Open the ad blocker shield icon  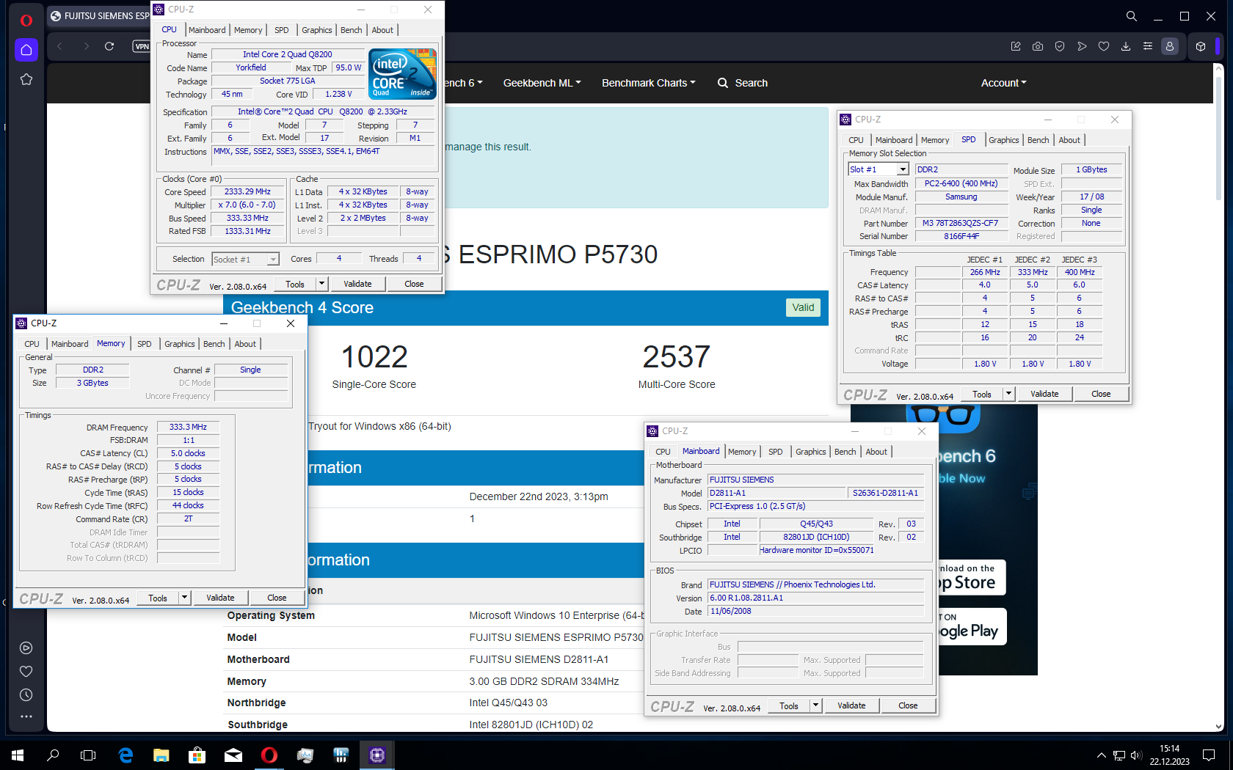[1060, 46]
